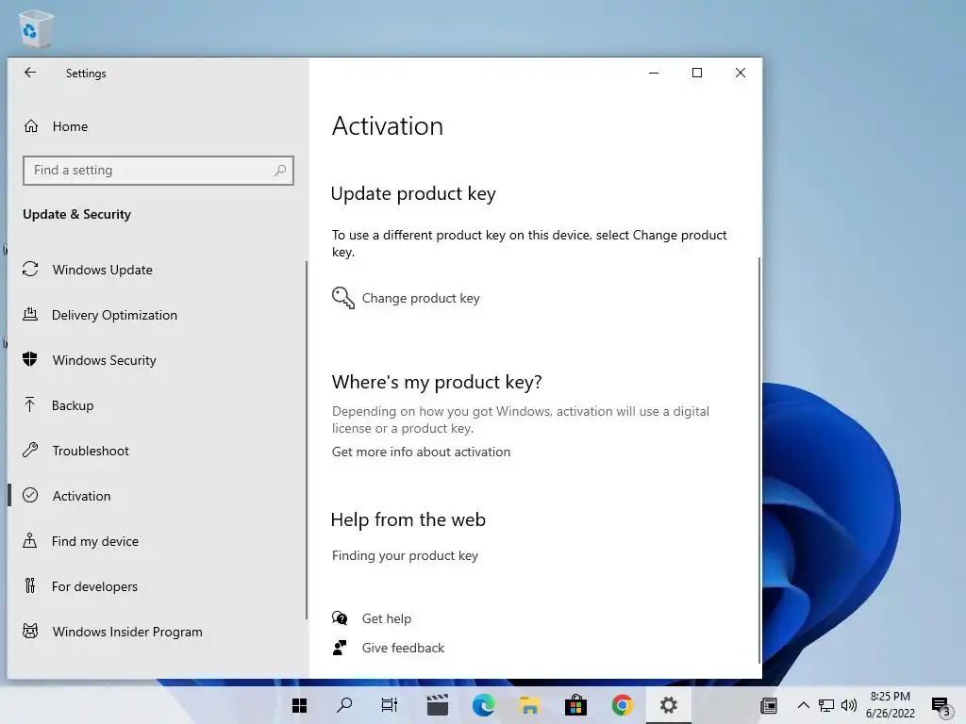Screen dimensions: 966x724
Task: Open network status tray icon
Action: 826,706
